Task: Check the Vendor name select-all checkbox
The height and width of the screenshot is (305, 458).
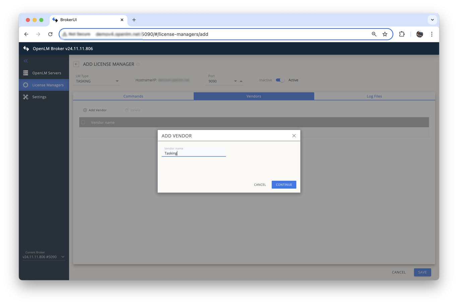Action: click(x=83, y=122)
